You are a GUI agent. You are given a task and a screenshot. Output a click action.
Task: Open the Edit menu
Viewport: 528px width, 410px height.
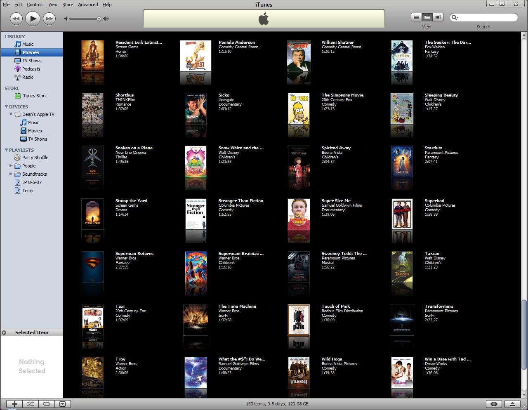[18, 5]
